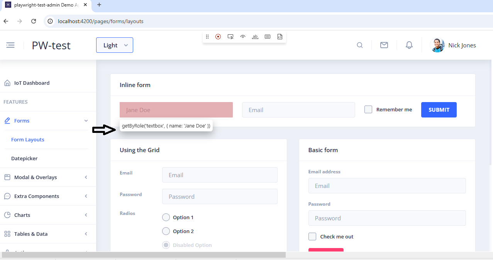The image size is (493, 260).
Task: Click the Assert value icon
Action: click(268, 37)
